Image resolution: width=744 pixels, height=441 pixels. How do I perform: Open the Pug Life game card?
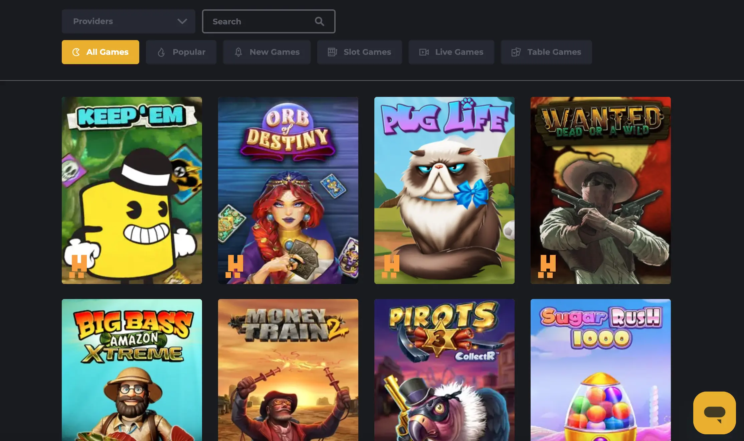(444, 190)
